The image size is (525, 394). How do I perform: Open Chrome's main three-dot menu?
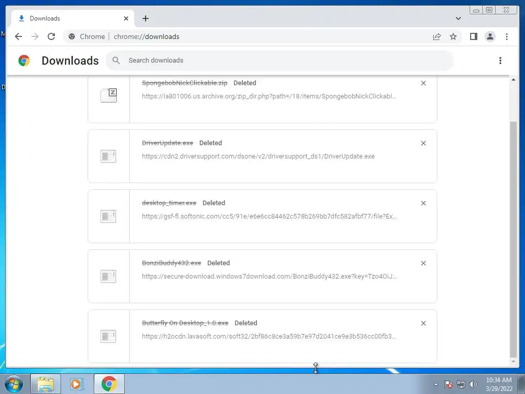click(507, 36)
